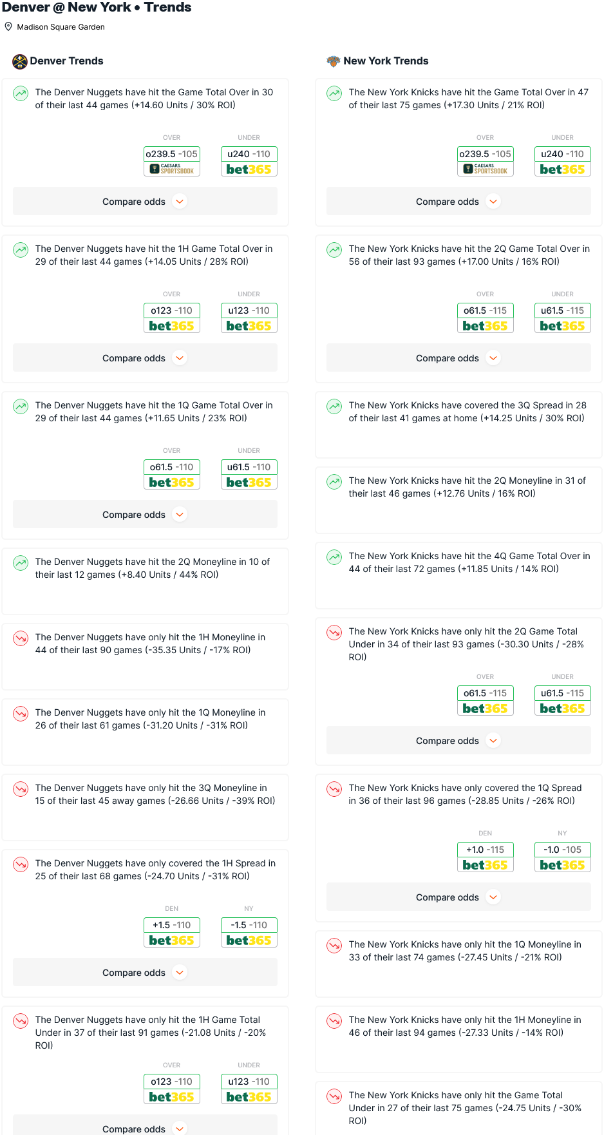Click the Madison Square Garden location pin icon
Viewport: 604px width, 1135px height.
(8, 27)
